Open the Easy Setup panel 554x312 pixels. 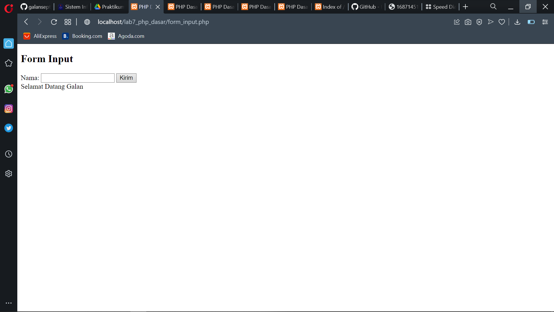coord(545,22)
